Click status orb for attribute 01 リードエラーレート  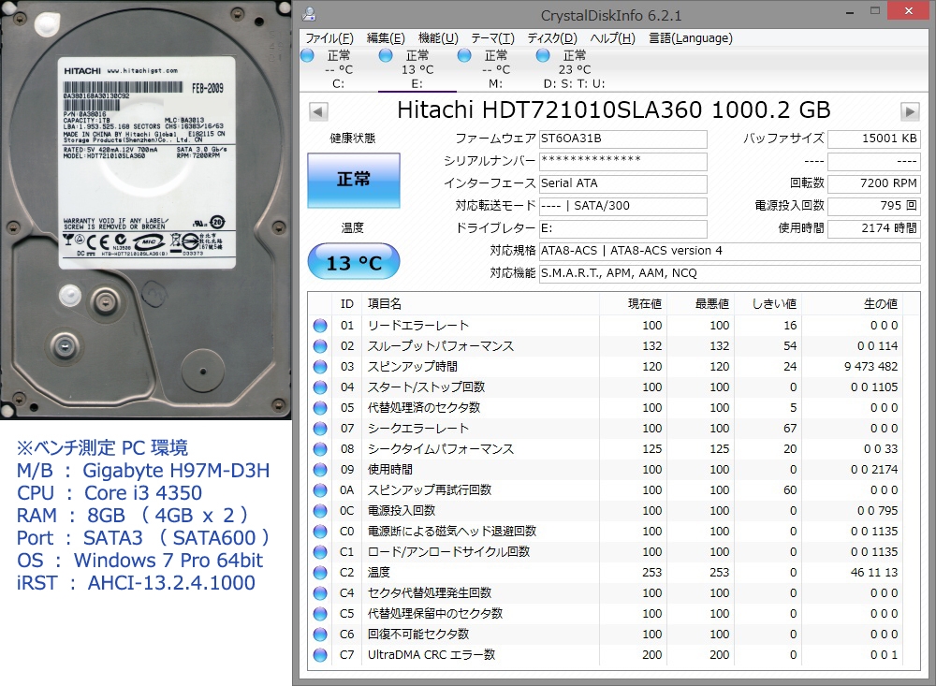(320, 326)
